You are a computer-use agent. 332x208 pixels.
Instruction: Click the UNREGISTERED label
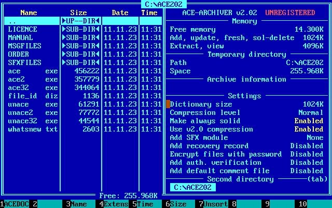point(290,12)
